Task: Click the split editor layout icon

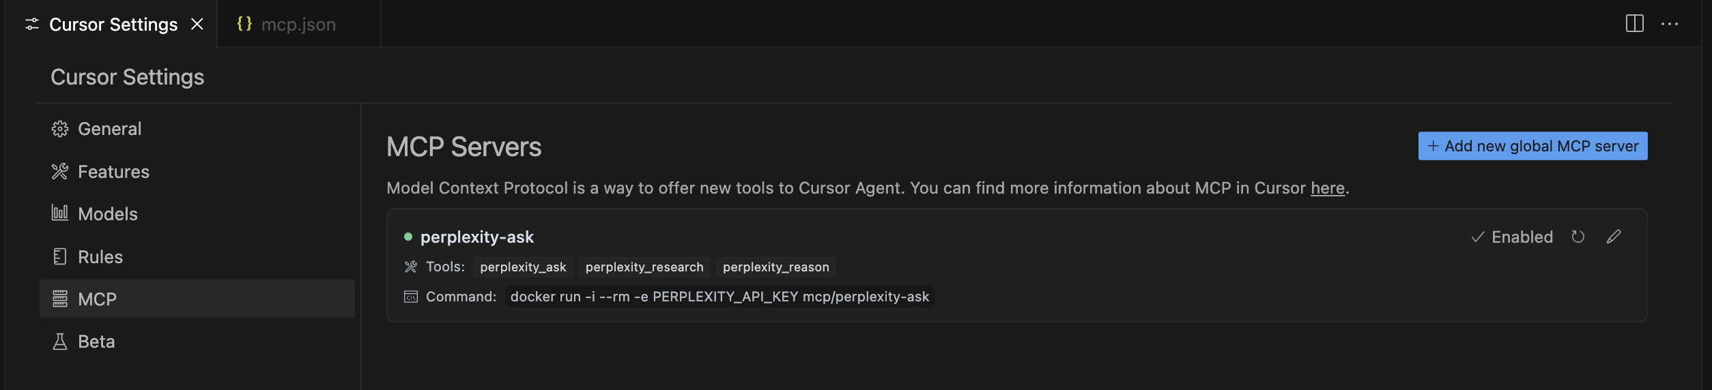Action: (1634, 24)
